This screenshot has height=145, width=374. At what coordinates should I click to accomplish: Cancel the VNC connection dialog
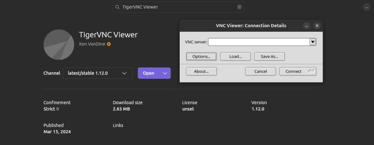coord(260,72)
